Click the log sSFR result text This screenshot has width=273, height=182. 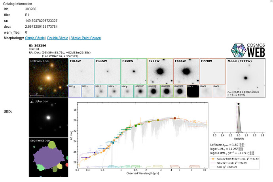point(232,153)
